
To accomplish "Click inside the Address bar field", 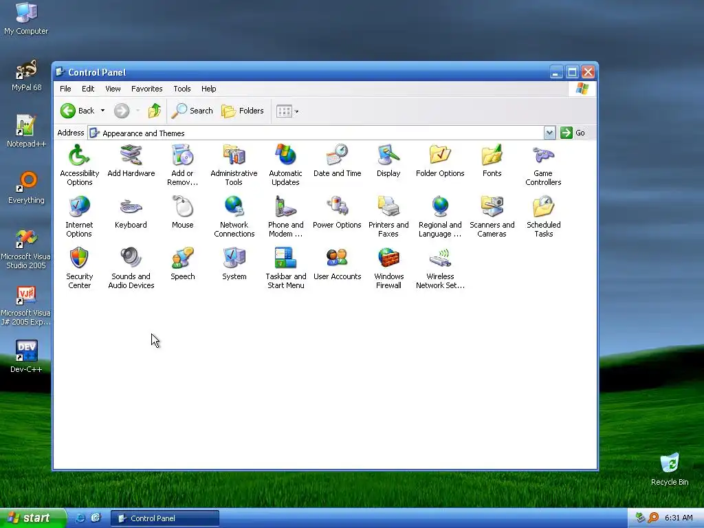I will [x=316, y=133].
